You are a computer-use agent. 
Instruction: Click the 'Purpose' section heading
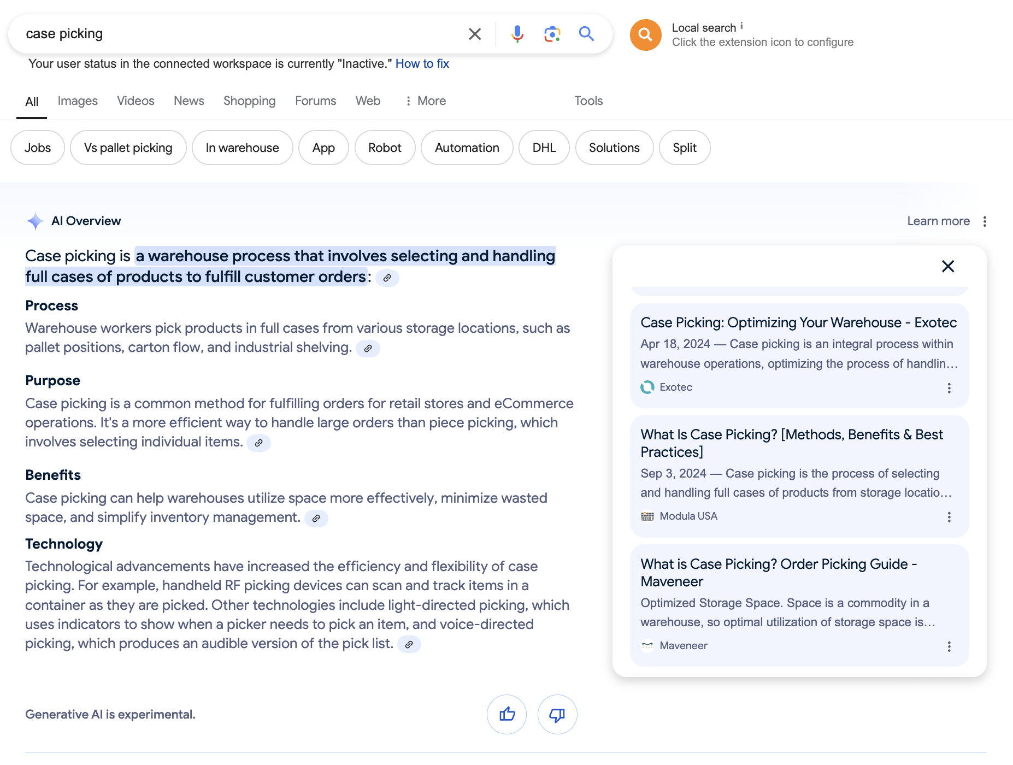(x=52, y=381)
